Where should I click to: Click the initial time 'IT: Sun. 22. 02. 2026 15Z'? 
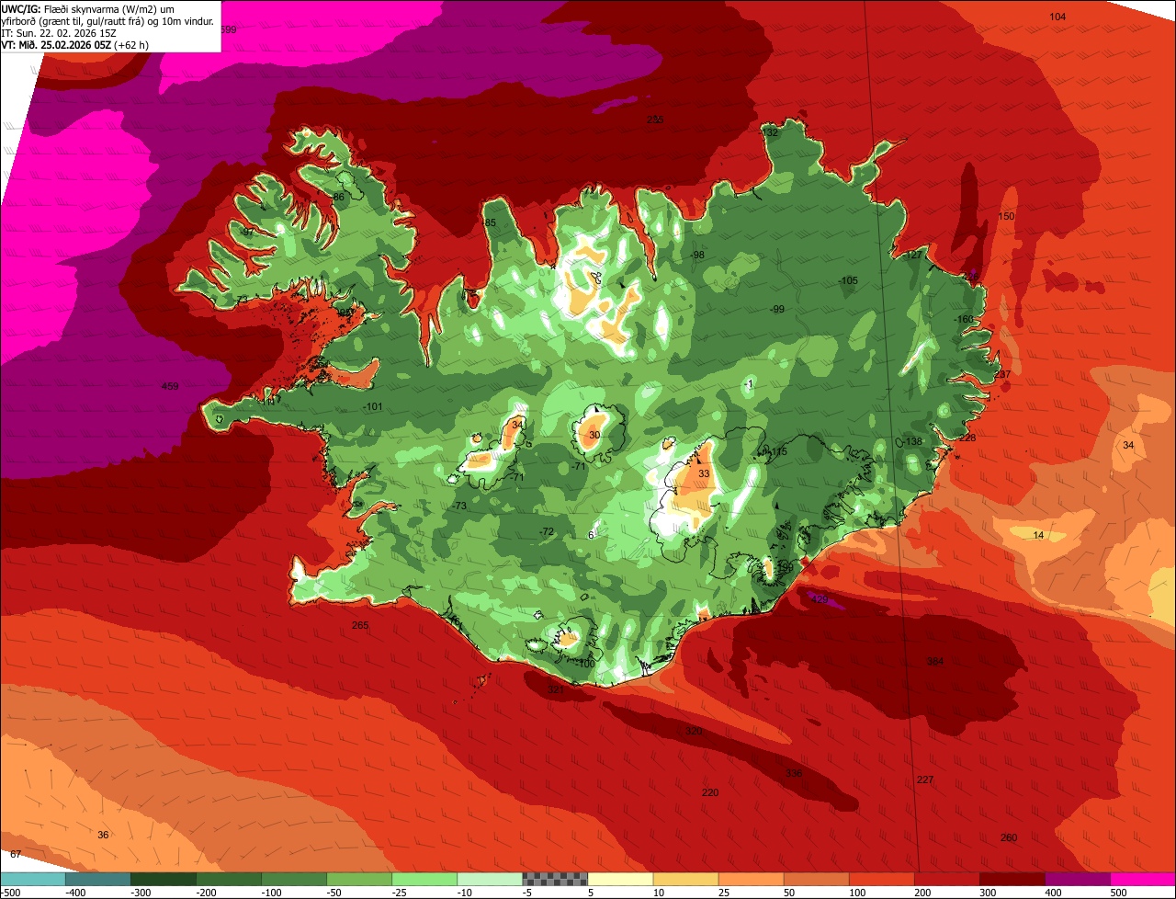[x=59, y=32]
